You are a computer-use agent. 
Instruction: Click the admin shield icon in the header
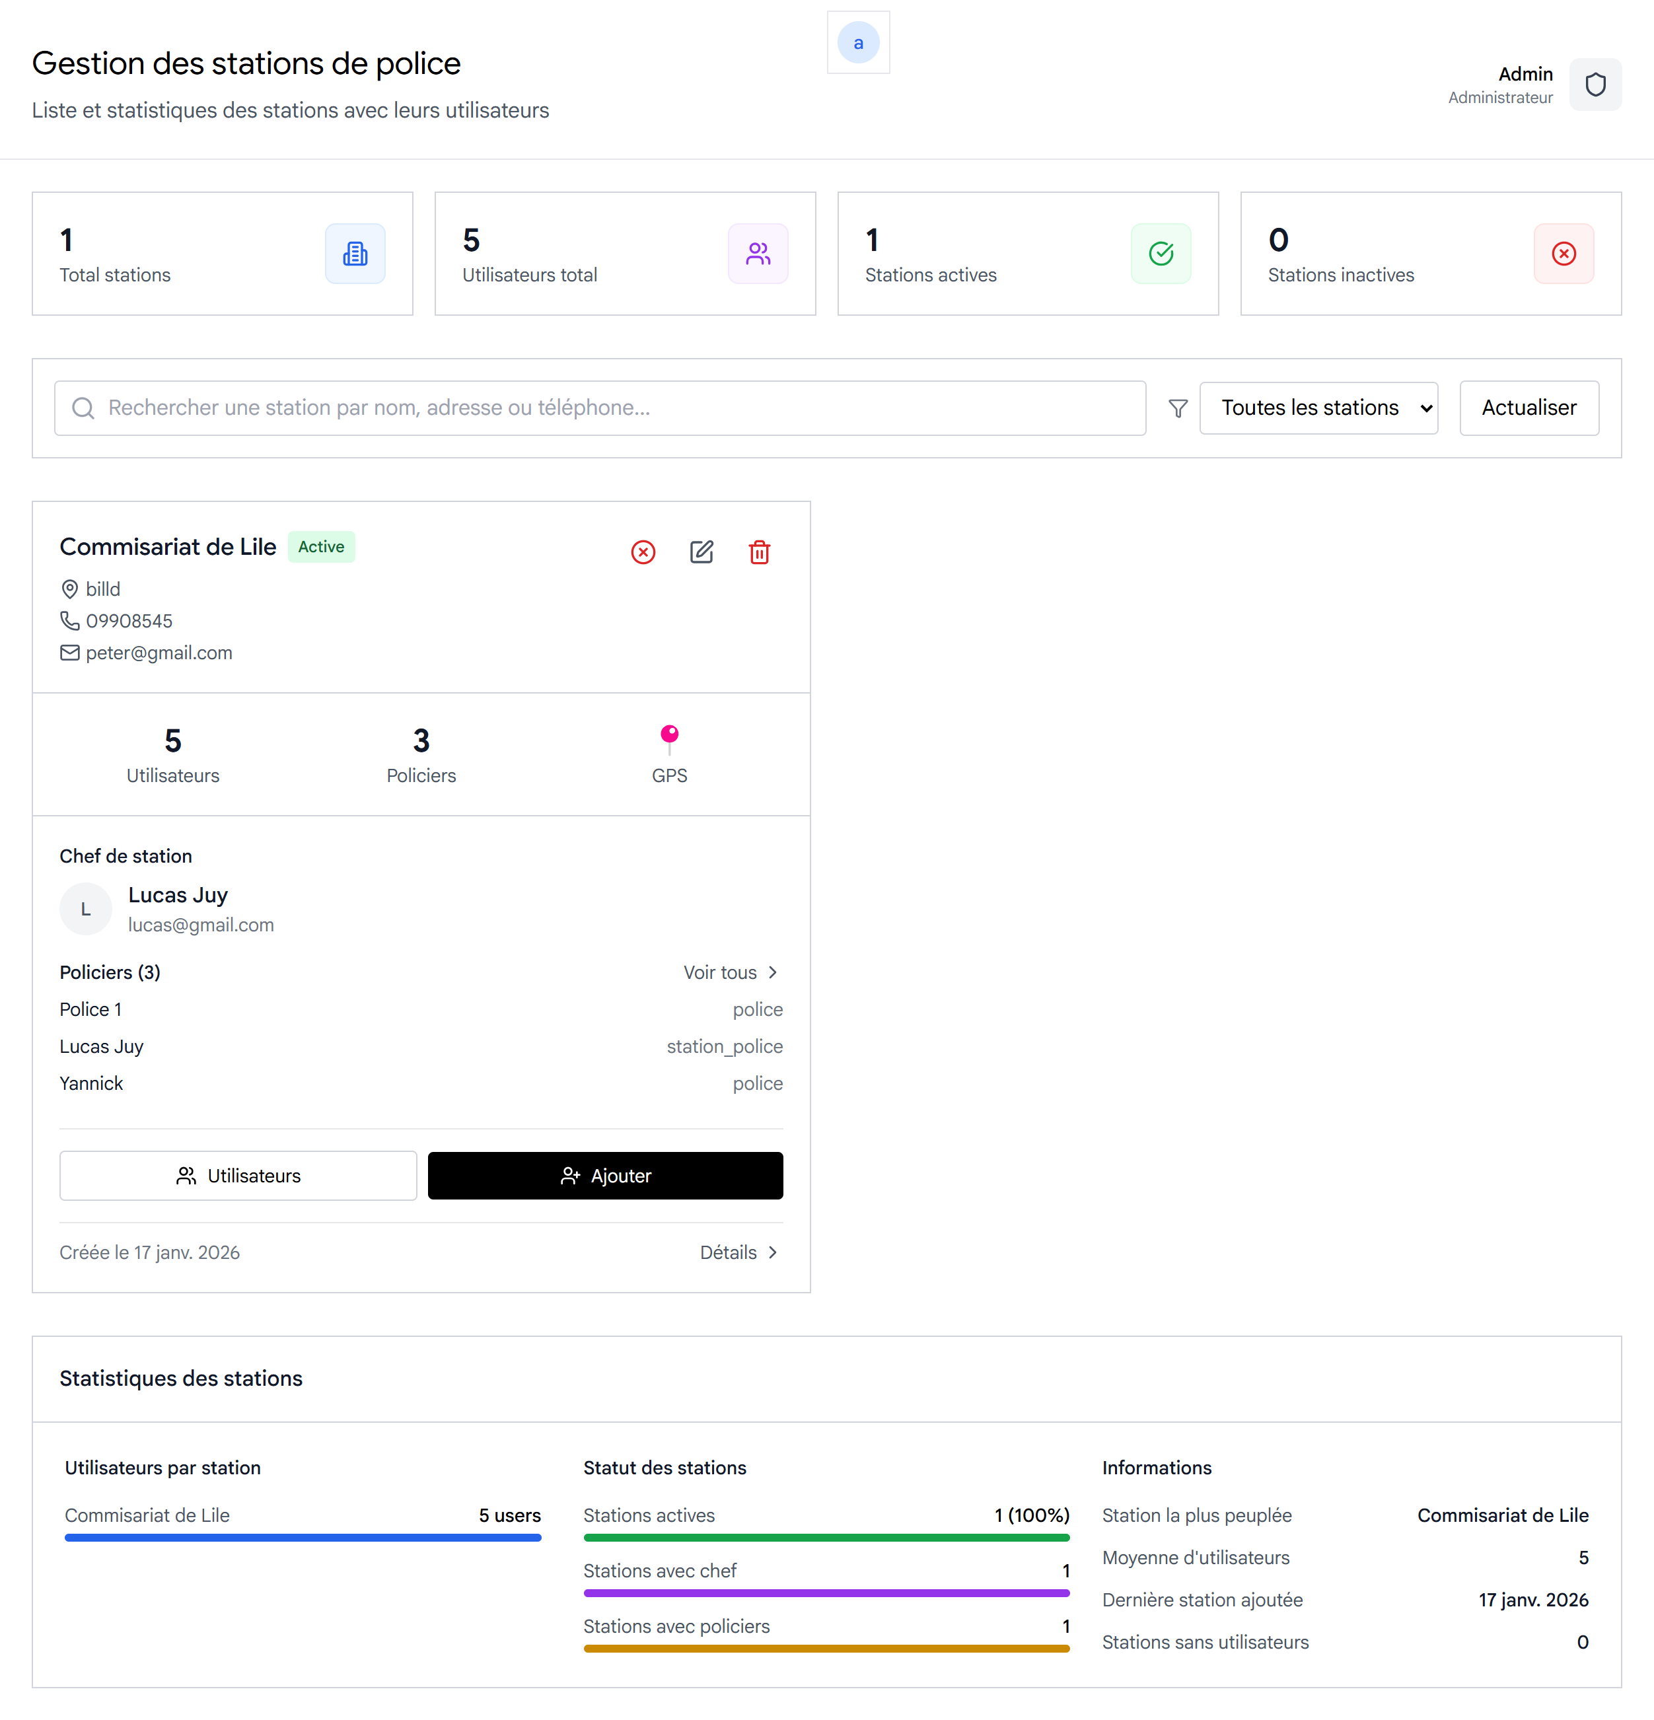click(1595, 85)
